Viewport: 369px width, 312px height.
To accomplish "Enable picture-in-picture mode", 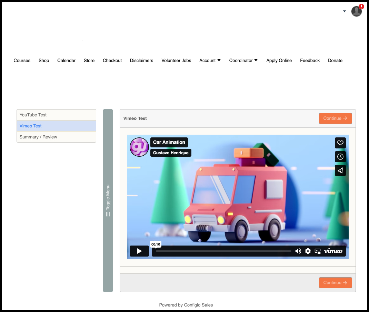I will [318, 251].
